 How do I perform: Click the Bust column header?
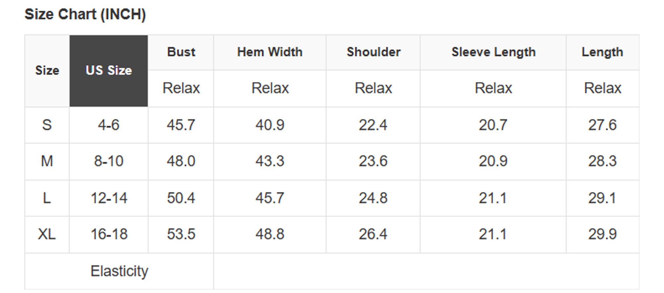pos(181,52)
